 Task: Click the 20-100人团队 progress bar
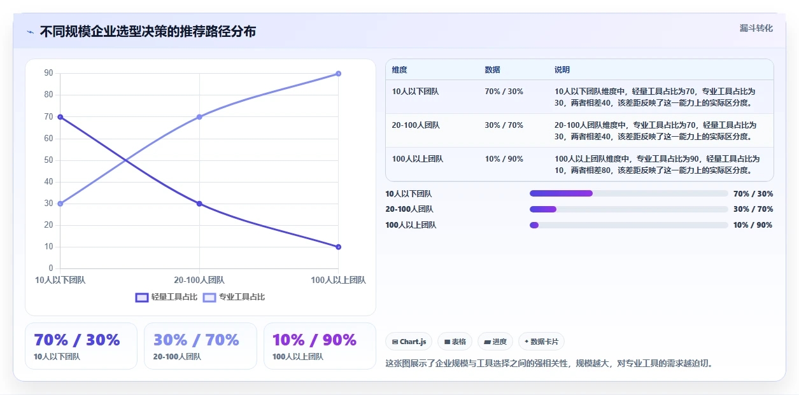[x=629, y=209]
